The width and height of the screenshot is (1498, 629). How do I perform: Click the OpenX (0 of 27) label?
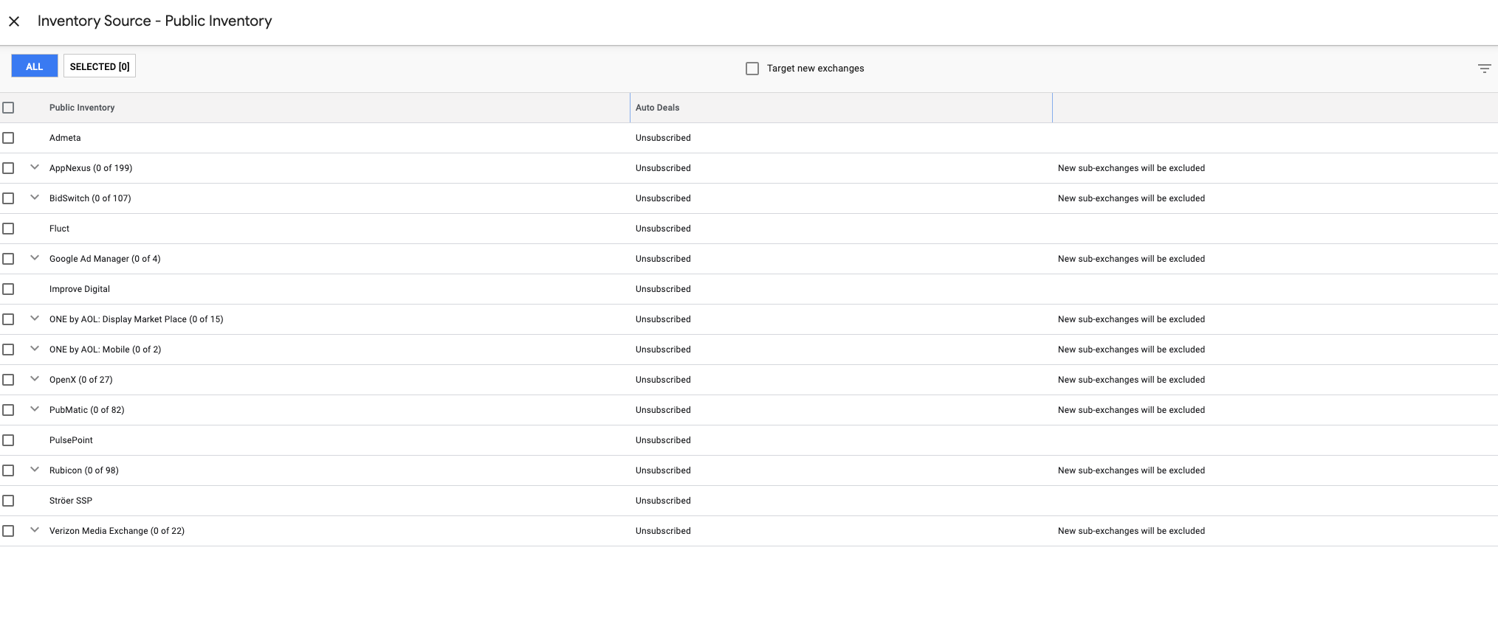tap(81, 380)
